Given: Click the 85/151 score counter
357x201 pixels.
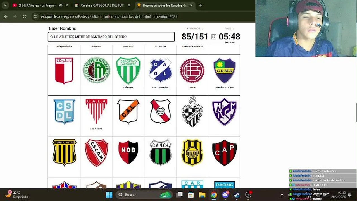Looking at the screenshot, I should [x=195, y=37].
